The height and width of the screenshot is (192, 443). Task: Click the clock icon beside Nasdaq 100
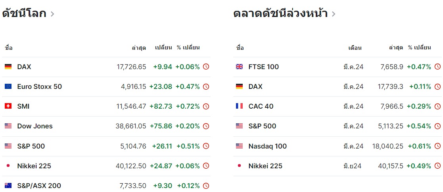click(x=437, y=146)
